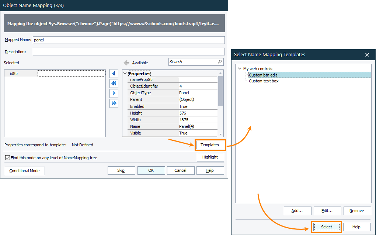Open the Templates dialog
376x235 pixels.
click(x=210, y=145)
